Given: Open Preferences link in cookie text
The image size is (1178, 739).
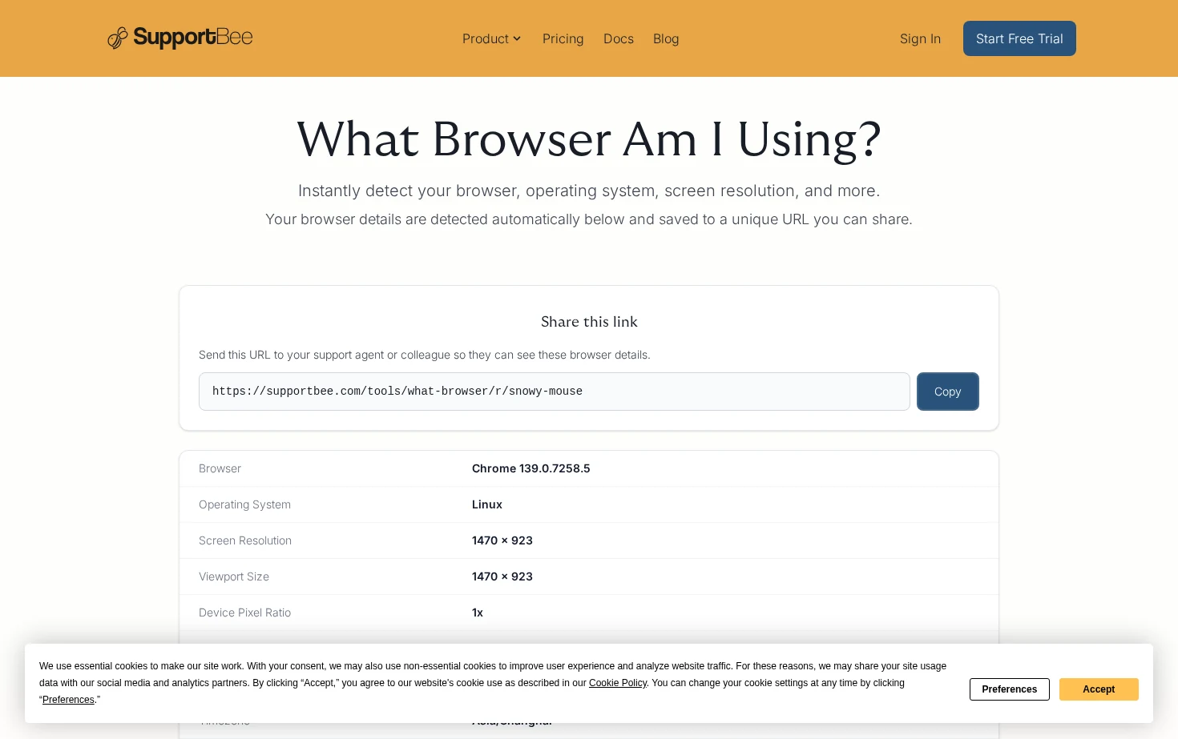Looking at the screenshot, I should (x=68, y=700).
